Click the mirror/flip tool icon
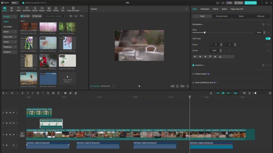Viewport: 273px width, 153px height. click(x=53, y=93)
